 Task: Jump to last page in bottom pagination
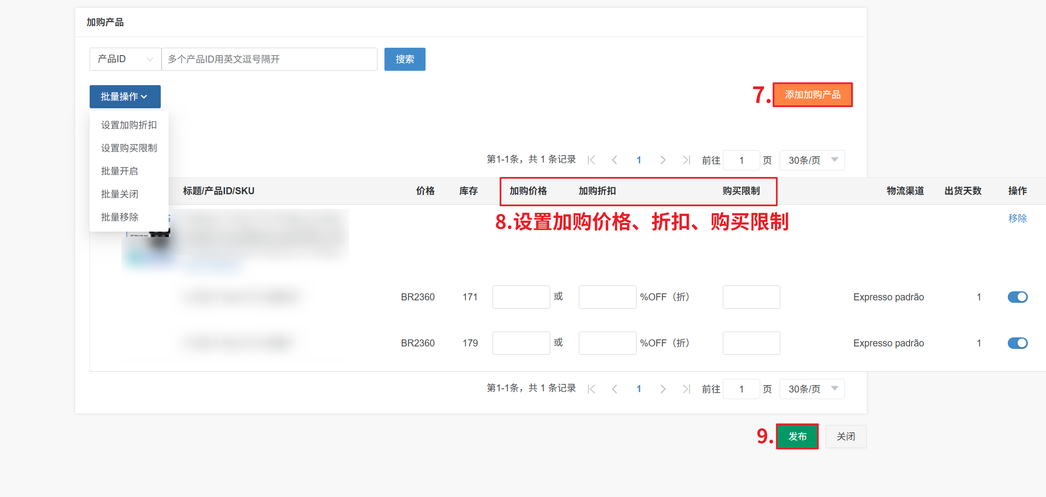(686, 389)
